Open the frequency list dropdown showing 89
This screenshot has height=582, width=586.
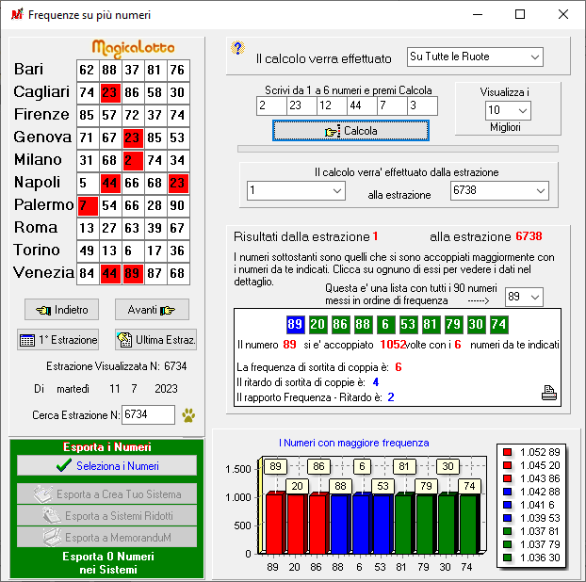click(524, 297)
